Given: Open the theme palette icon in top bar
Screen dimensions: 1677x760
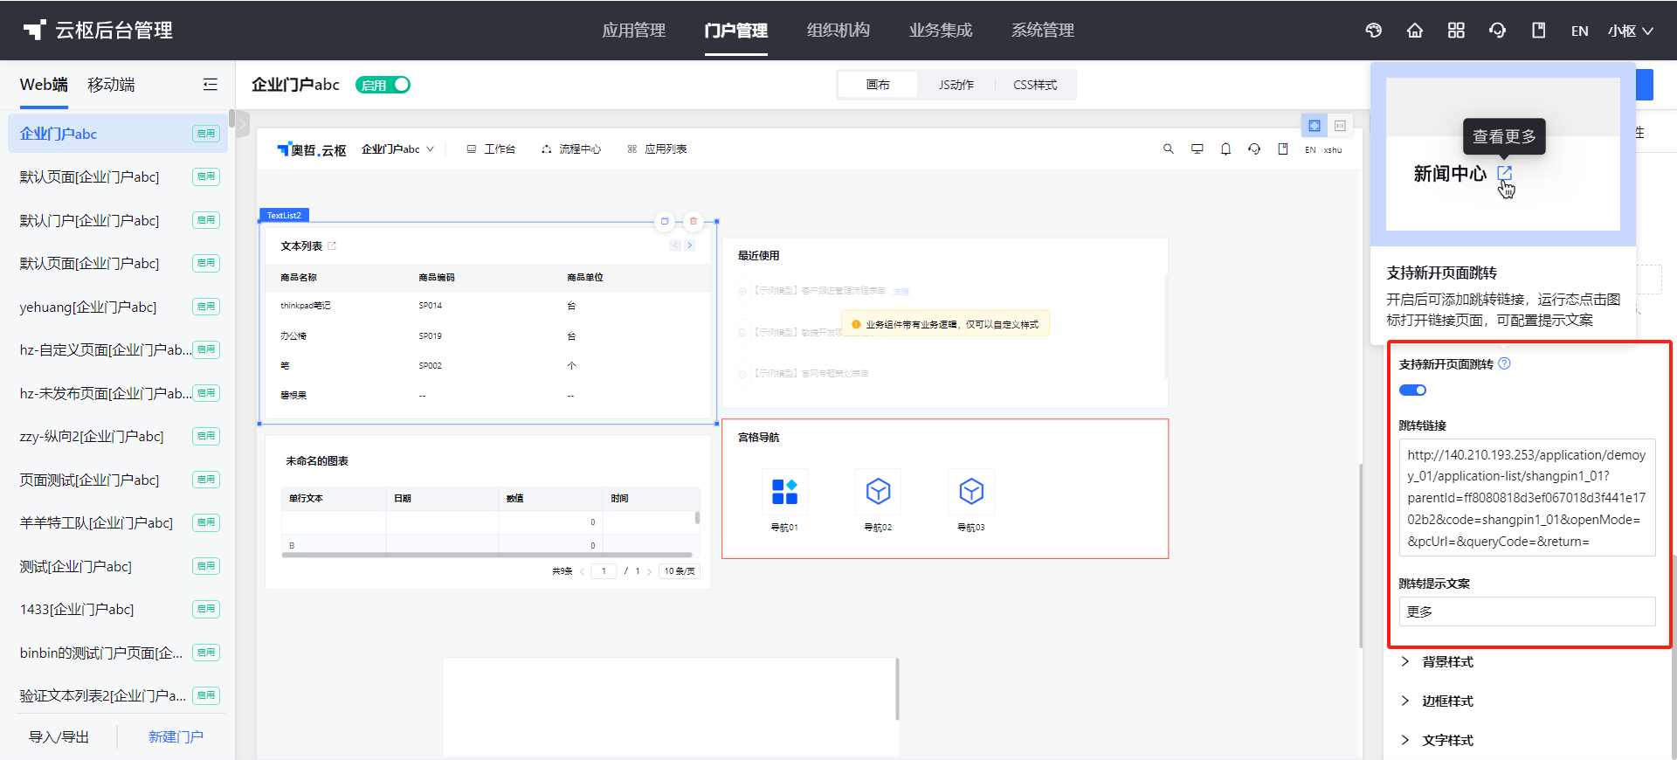Looking at the screenshot, I should point(1374,31).
